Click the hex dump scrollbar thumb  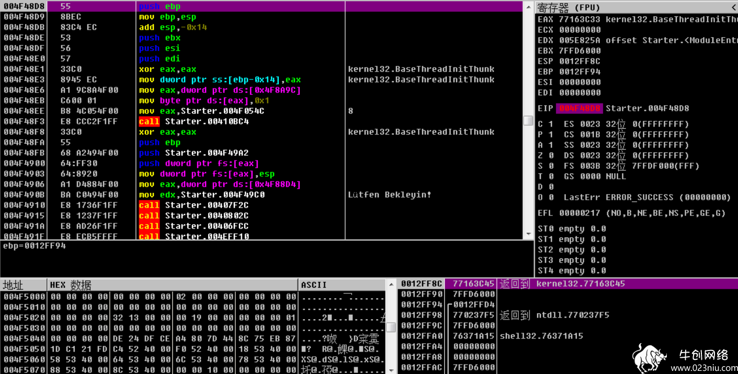tap(391, 327)
